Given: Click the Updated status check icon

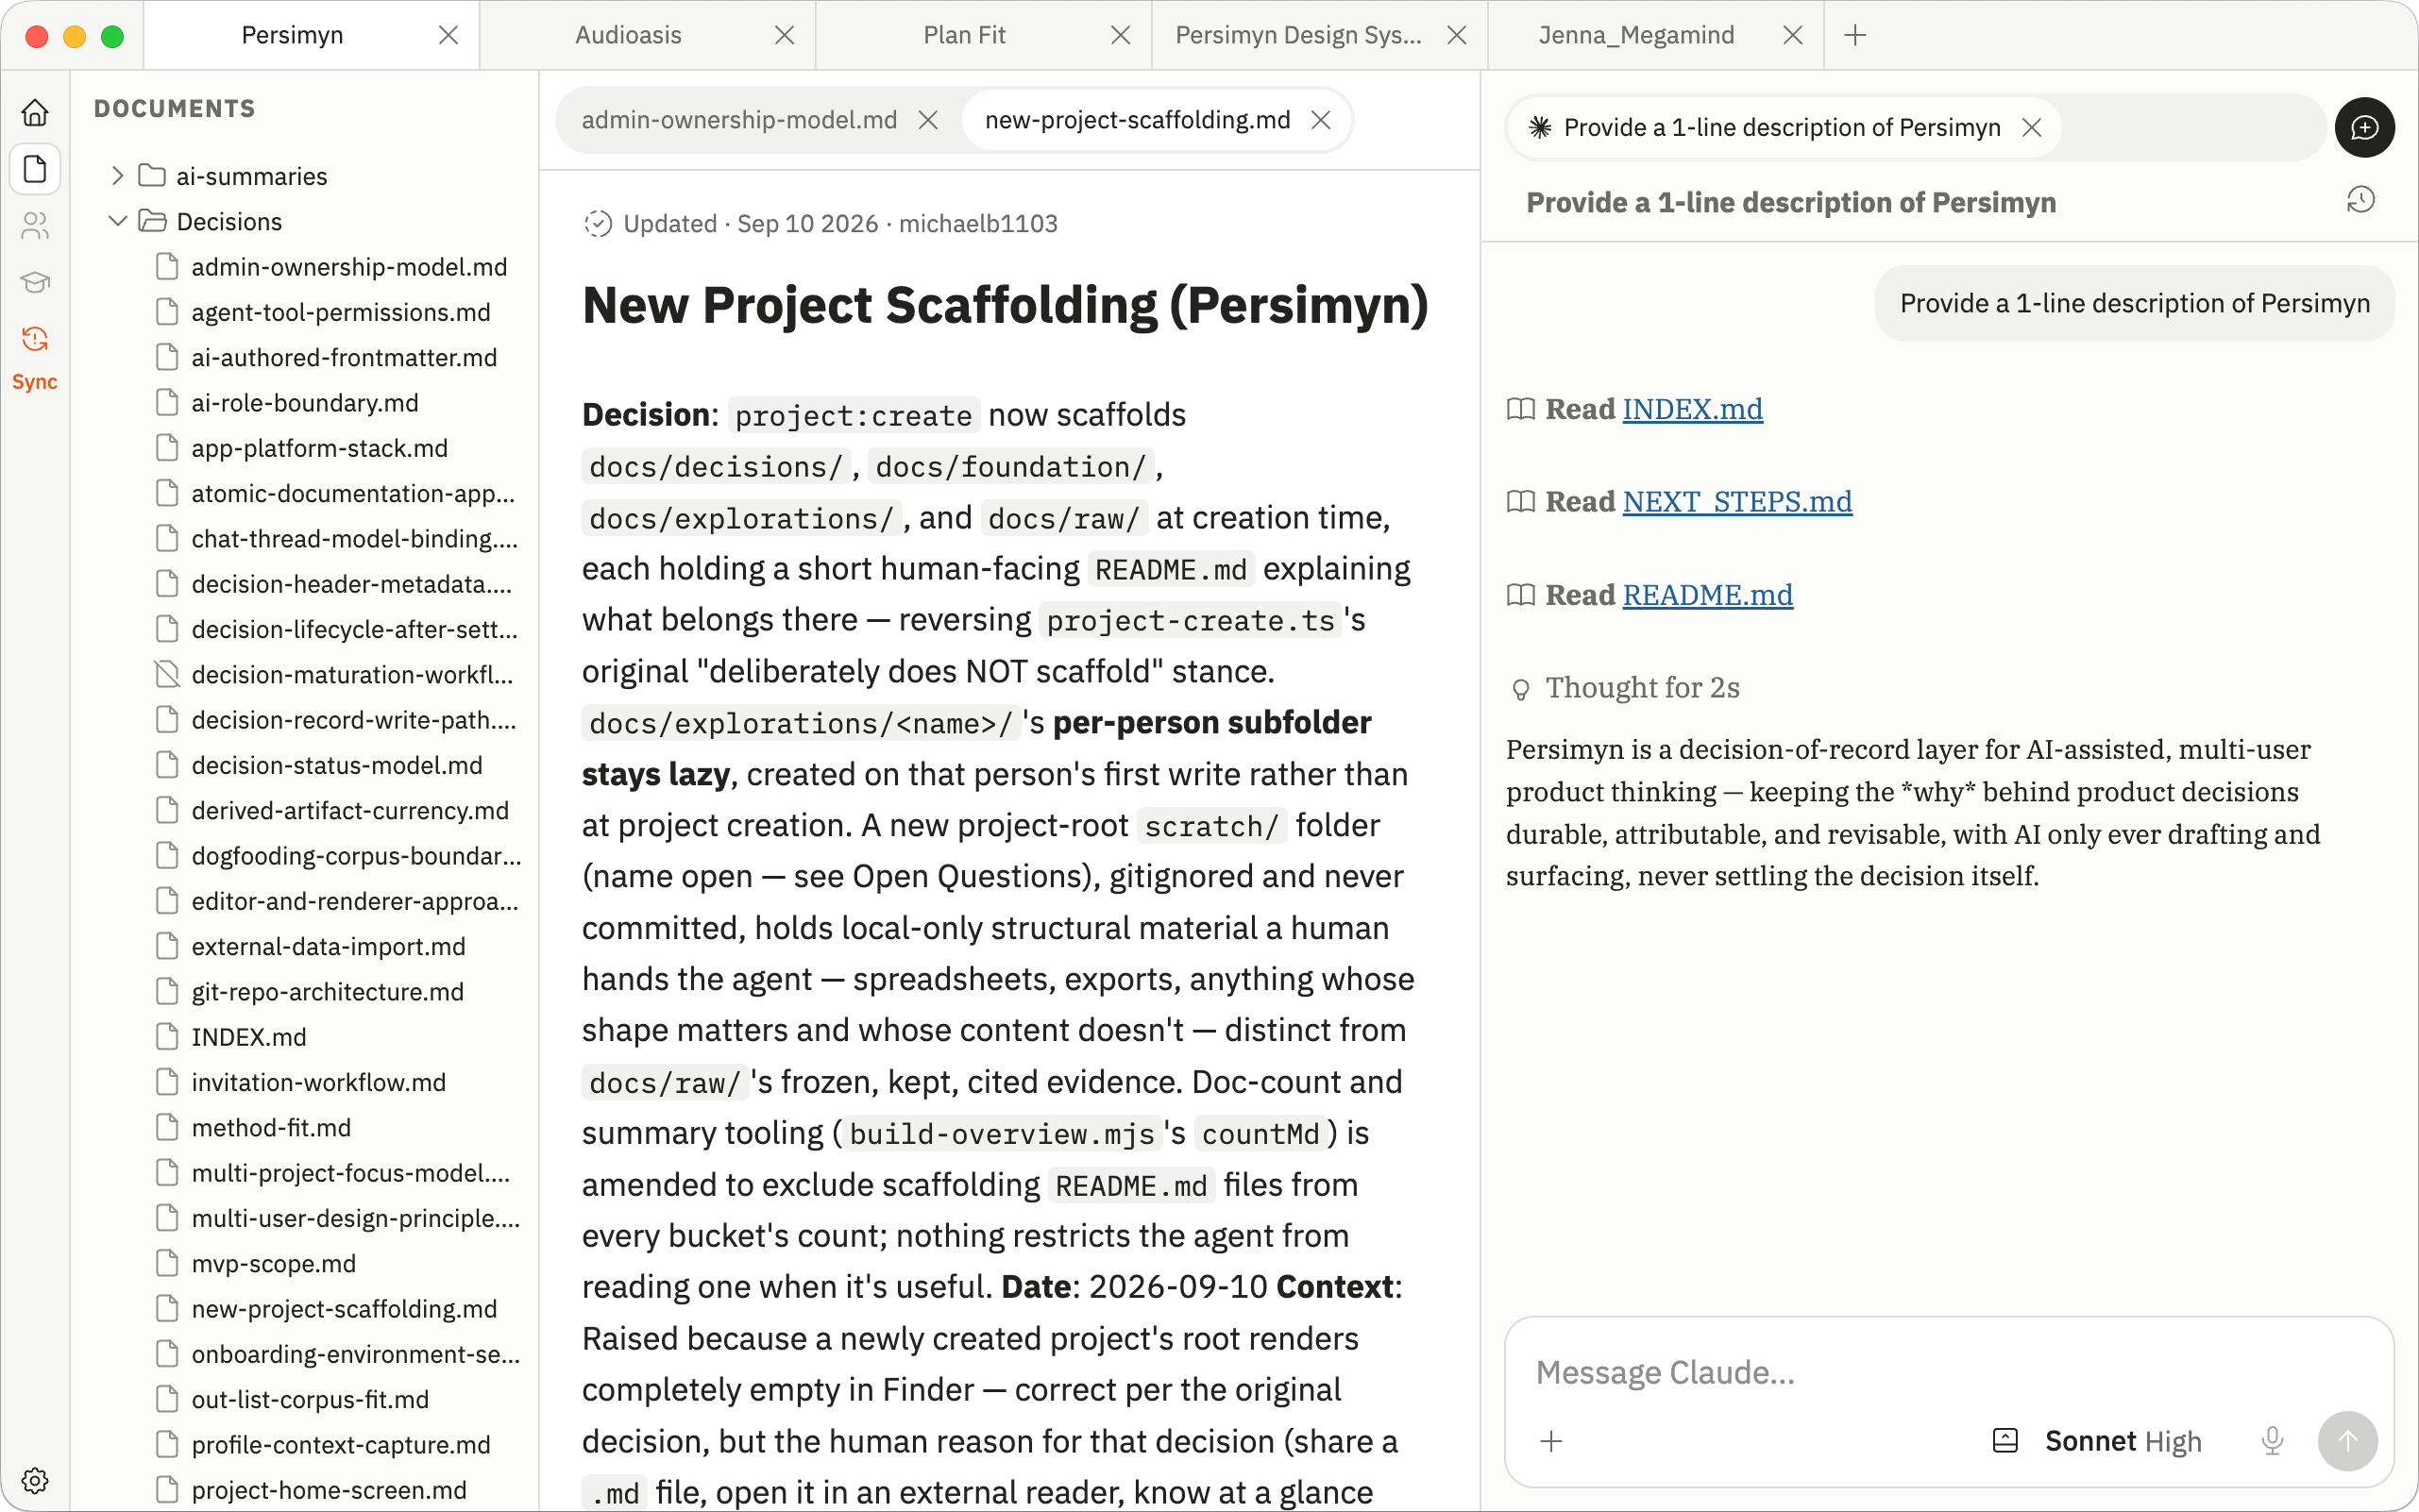Looking at the screenshot, I should click(x=598, y=224).
